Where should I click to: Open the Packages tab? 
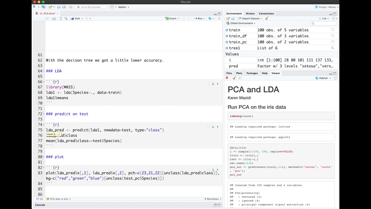coord(252,73)
